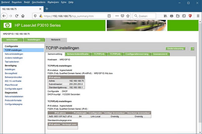Viewport: 202px width, 134px height.
Task: Click the print icon in browser toolbar
Action: coord(172,16)
